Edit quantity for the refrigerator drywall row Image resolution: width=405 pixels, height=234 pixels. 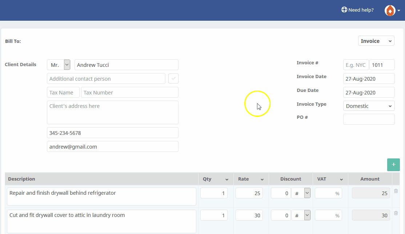point(214,193)
